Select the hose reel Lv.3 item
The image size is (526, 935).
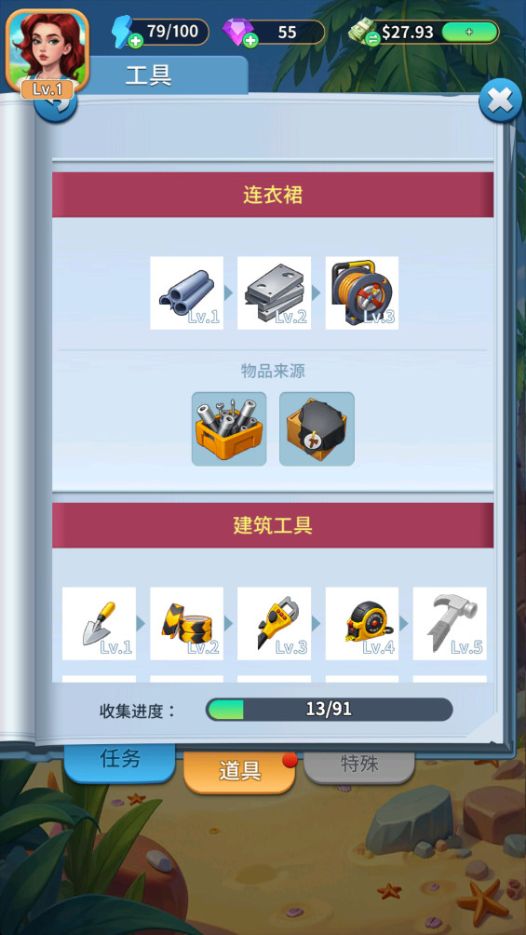pyautogui.click(x=362, y=292)
